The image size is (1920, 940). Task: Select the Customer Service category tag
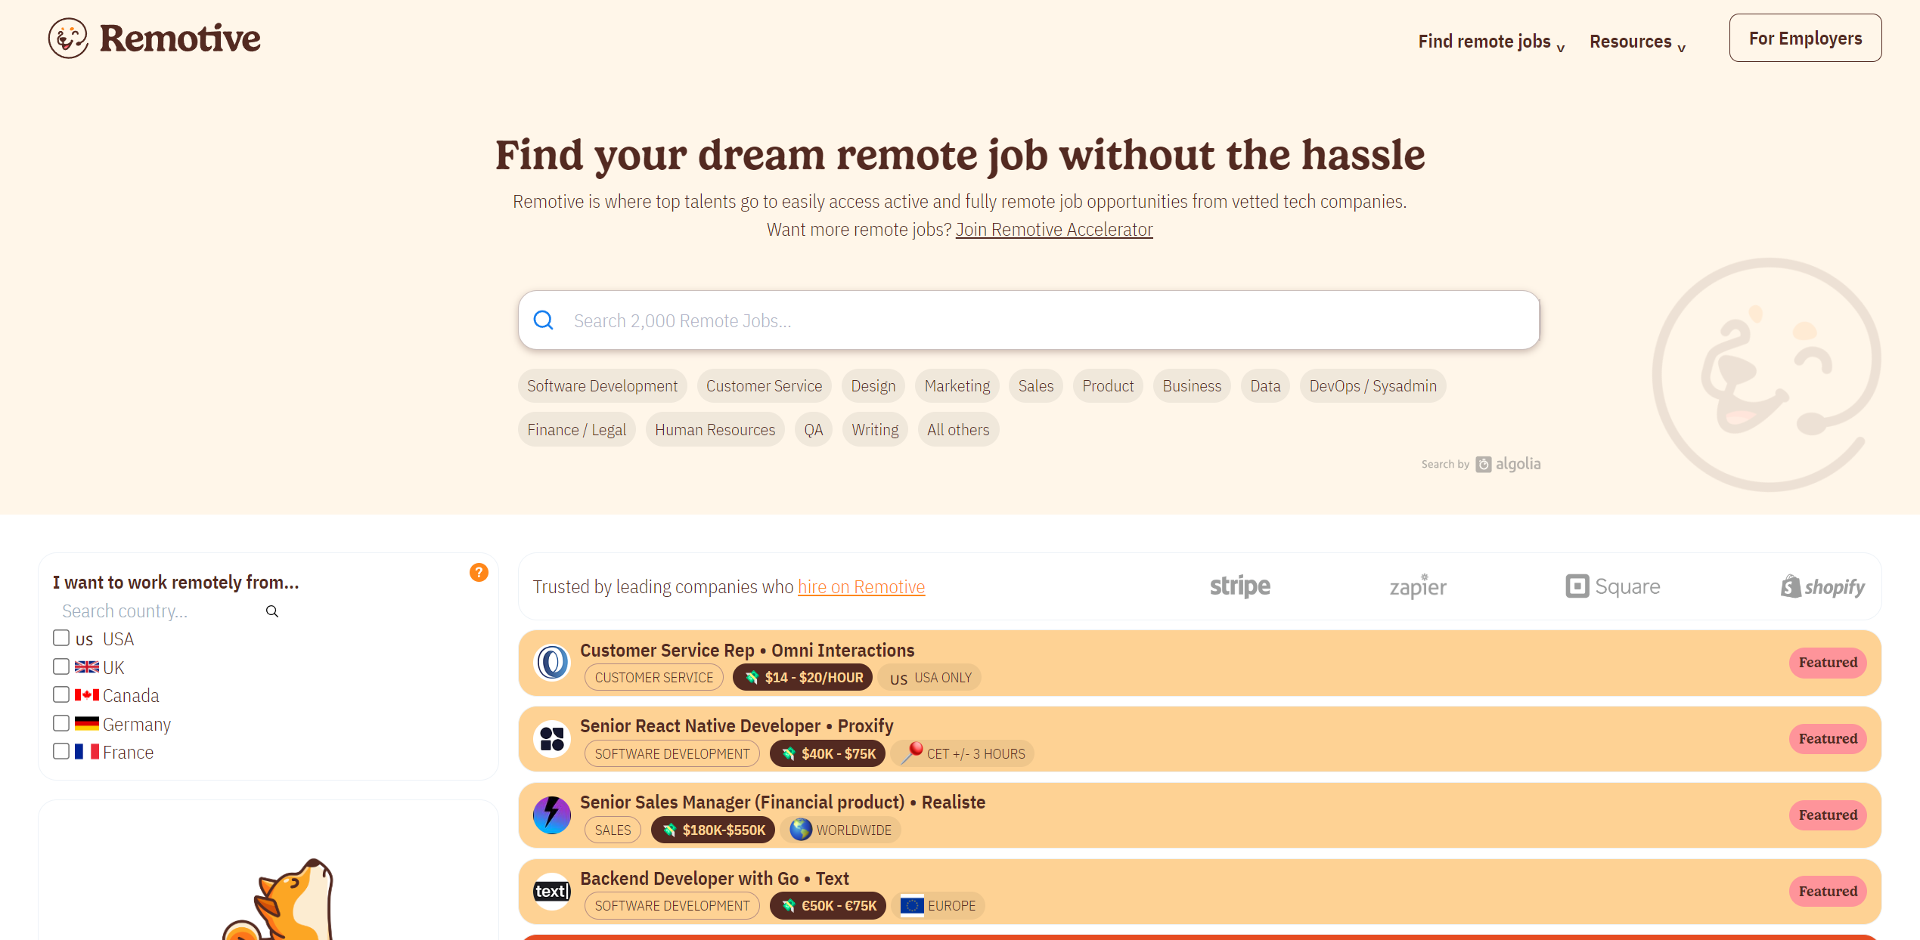point(764,385)
